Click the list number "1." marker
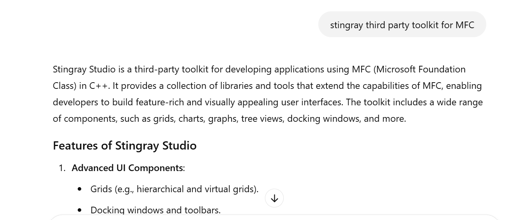522x220 pixels. click(62, 168)
